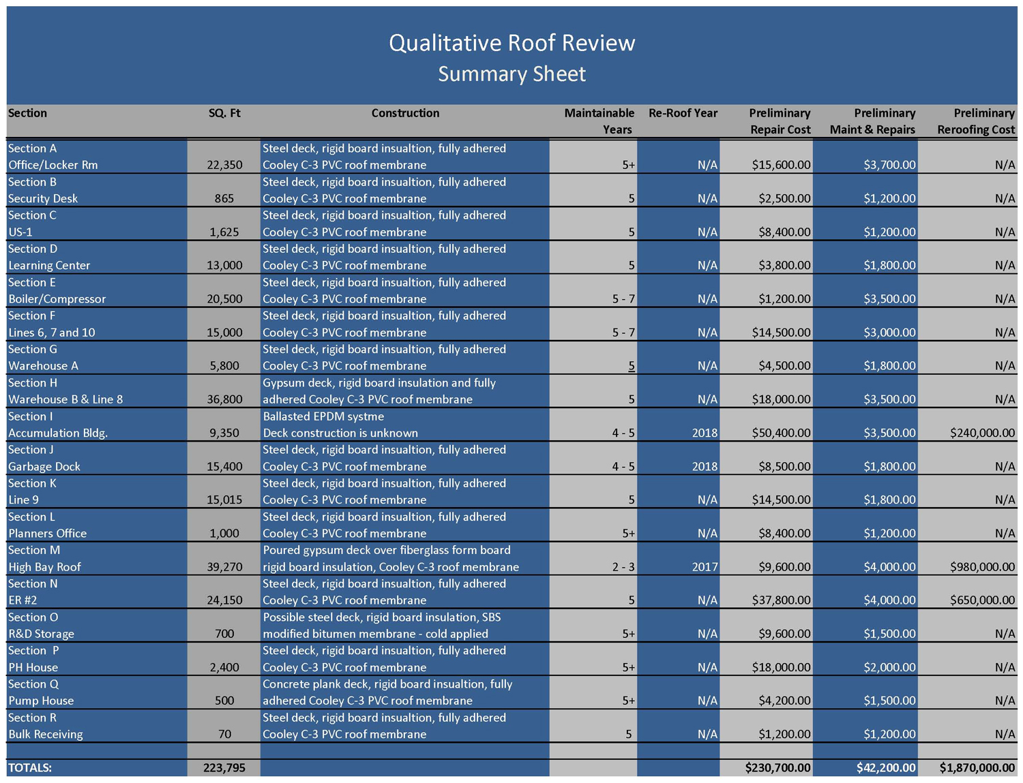This screenshot has height=783, width=1023.
Task: Click the $240,000.00 reroofing cost cell
Action: [981, 433]
